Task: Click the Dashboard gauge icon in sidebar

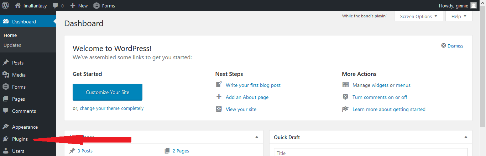Action: pyautogui.click(x=6, y=22)
